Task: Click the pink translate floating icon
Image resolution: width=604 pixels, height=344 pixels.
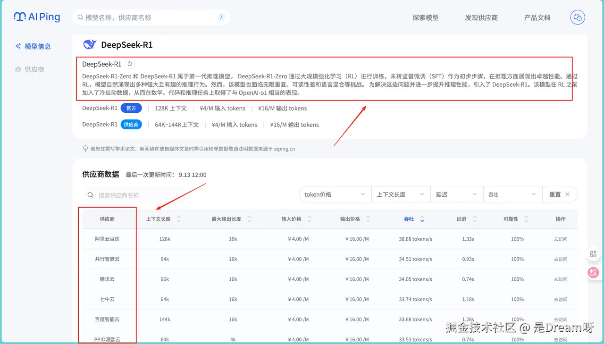Action: tap(593, 272)
